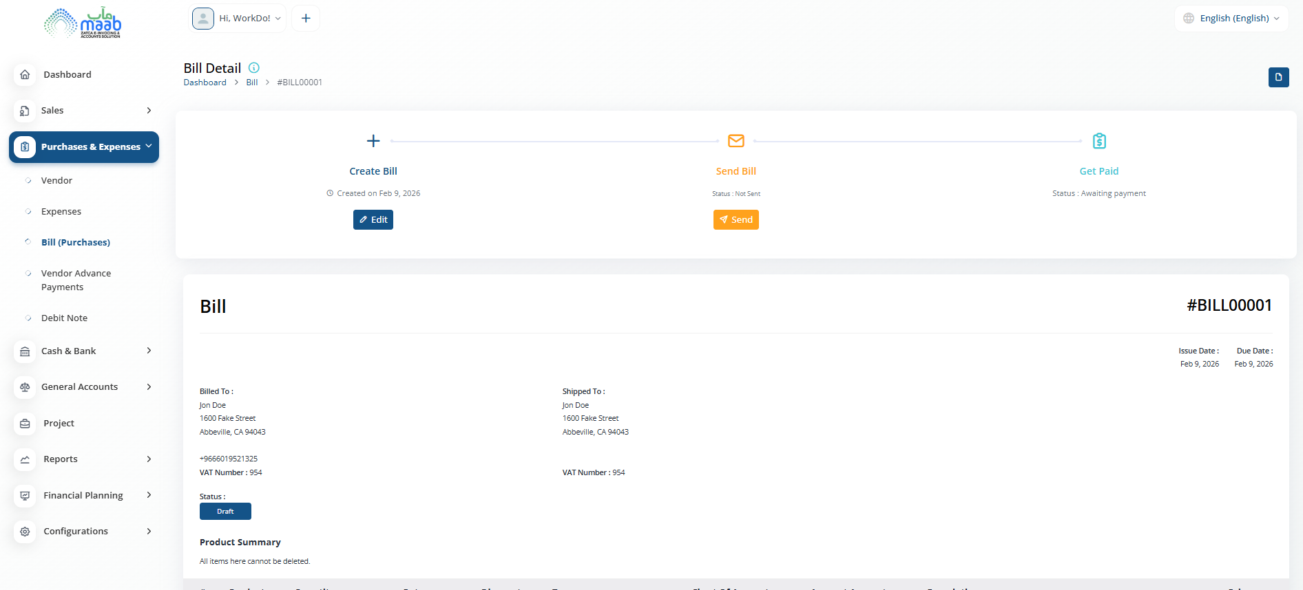This screenshot has height=590, width=1303.
Task: Follow the Dashboard breadcrumb link
Action: 205,83
